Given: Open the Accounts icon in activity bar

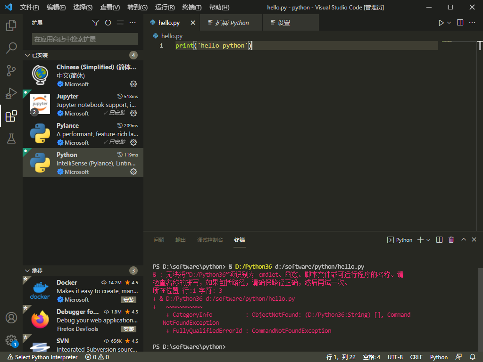Looking at the screenshot, I should coord(11,318).
